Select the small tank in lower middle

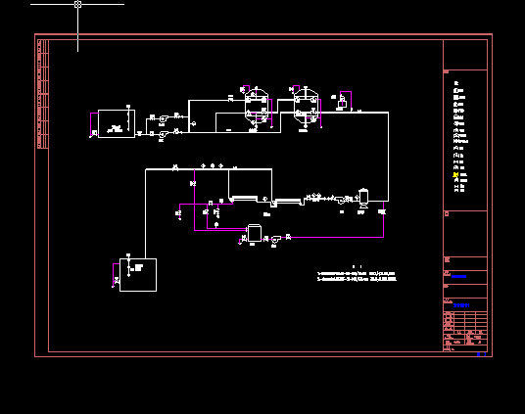[x=254, y=233]
